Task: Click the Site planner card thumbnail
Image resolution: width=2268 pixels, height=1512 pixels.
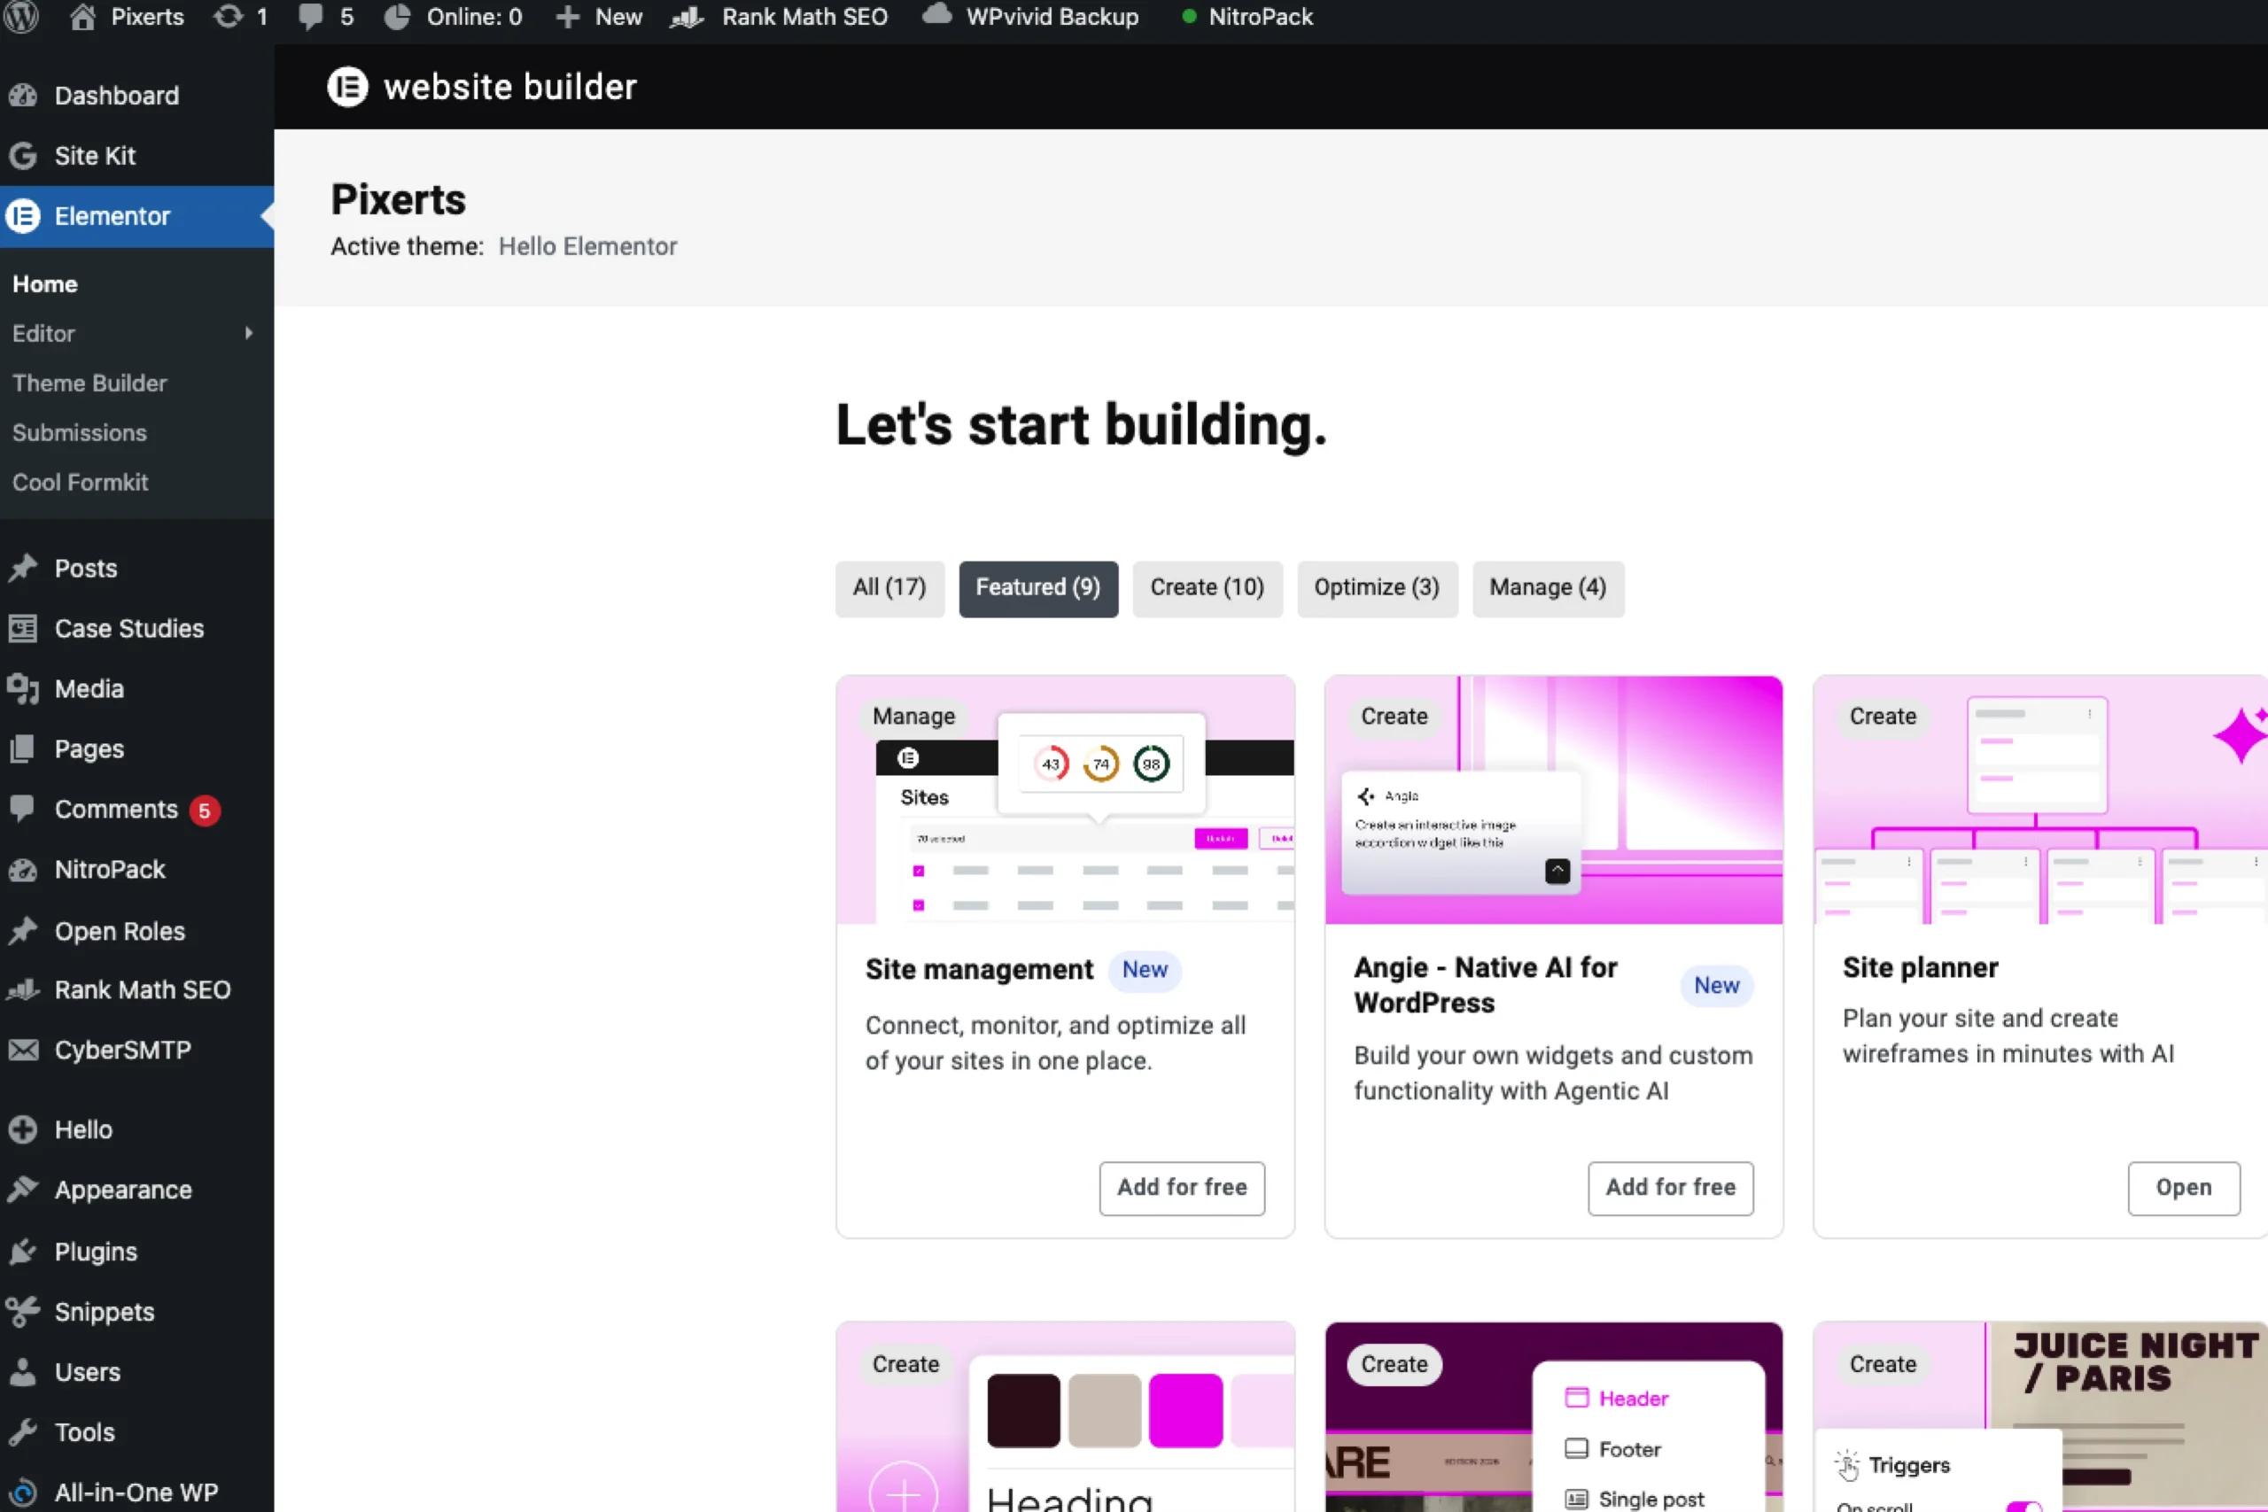Action: (x=2041, y=799)
